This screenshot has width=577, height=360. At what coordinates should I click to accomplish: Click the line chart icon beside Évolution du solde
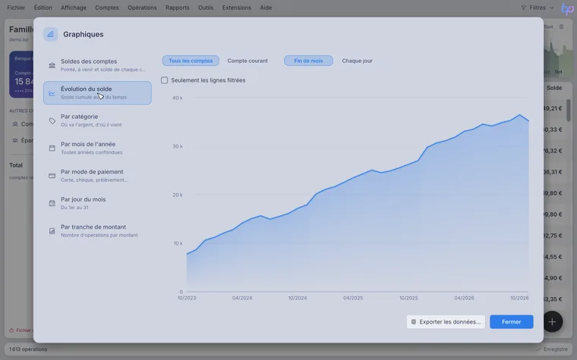pos(52,93)
